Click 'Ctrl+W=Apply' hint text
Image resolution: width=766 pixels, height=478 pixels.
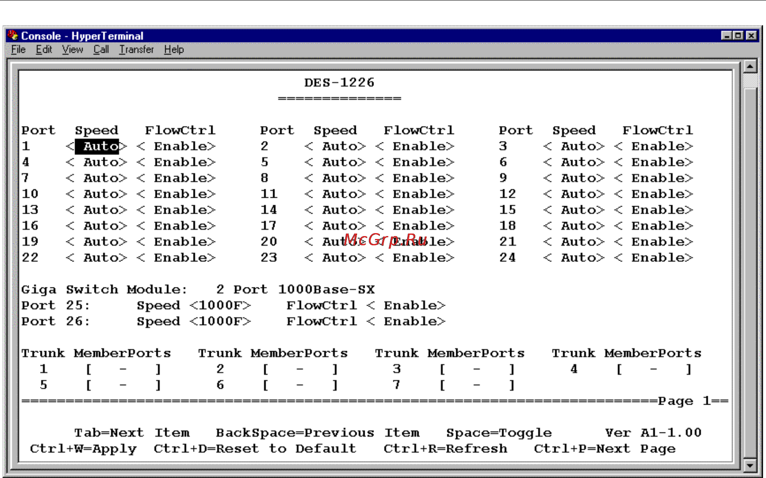83,449
